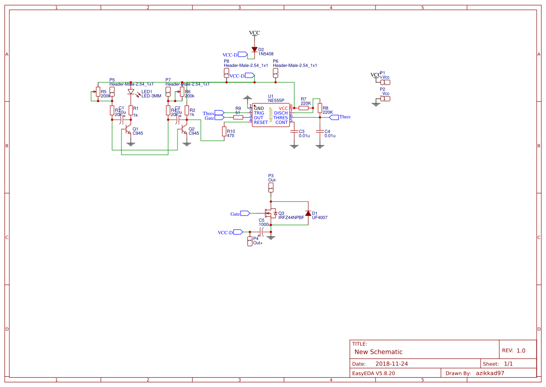Select resistor R10 470
This screenshot has height=387, width=546.
click(x=224, y=132)
